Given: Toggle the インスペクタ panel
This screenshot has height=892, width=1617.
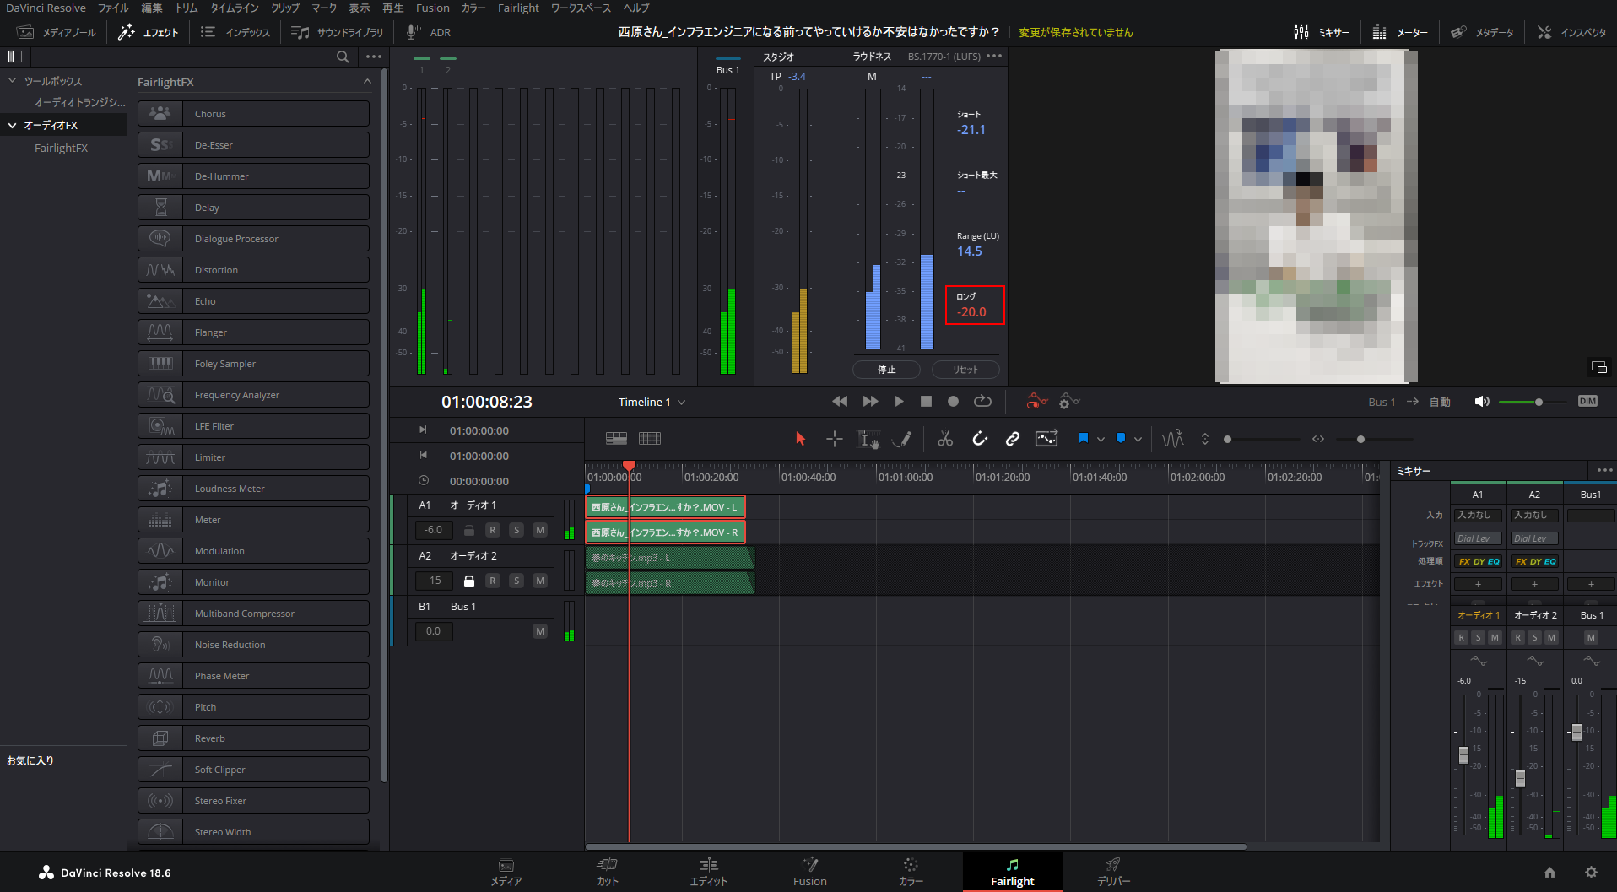Looking at the screenshot, I should 1571,32.
